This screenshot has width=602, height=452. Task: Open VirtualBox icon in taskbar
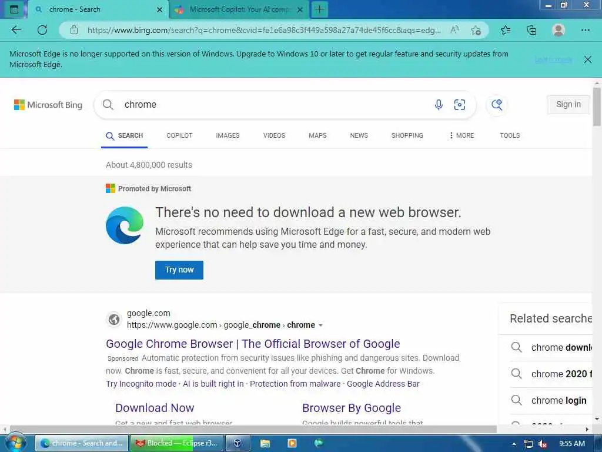(x=238, y=443)
